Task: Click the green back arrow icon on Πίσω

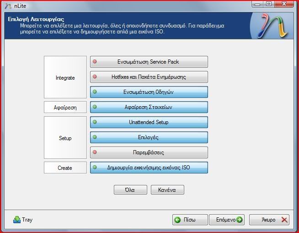Action: pos(177,220)
